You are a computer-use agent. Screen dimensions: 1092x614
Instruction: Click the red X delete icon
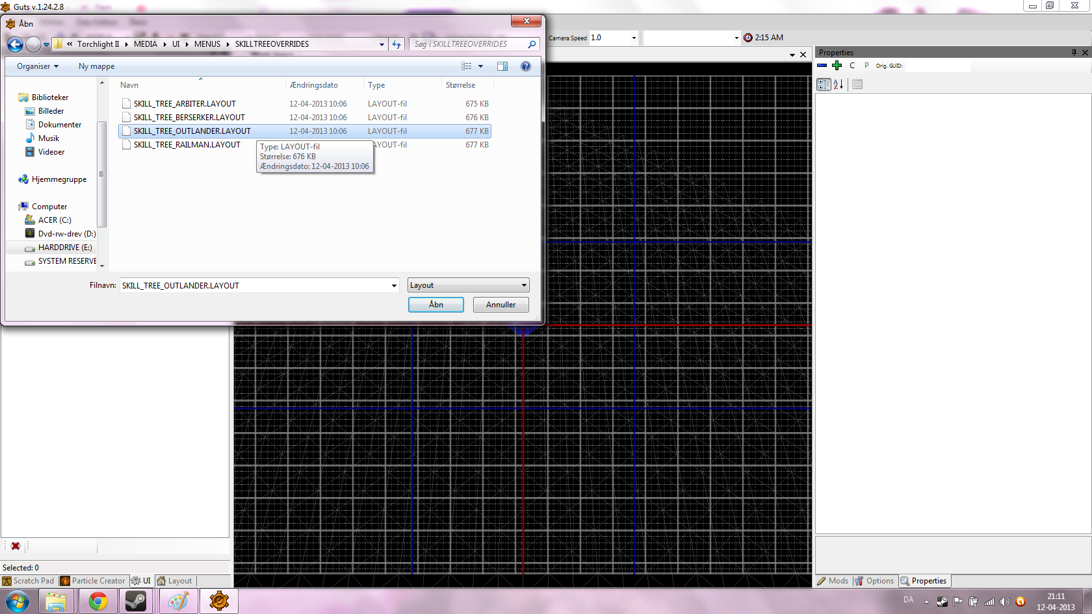click(16, 546)
